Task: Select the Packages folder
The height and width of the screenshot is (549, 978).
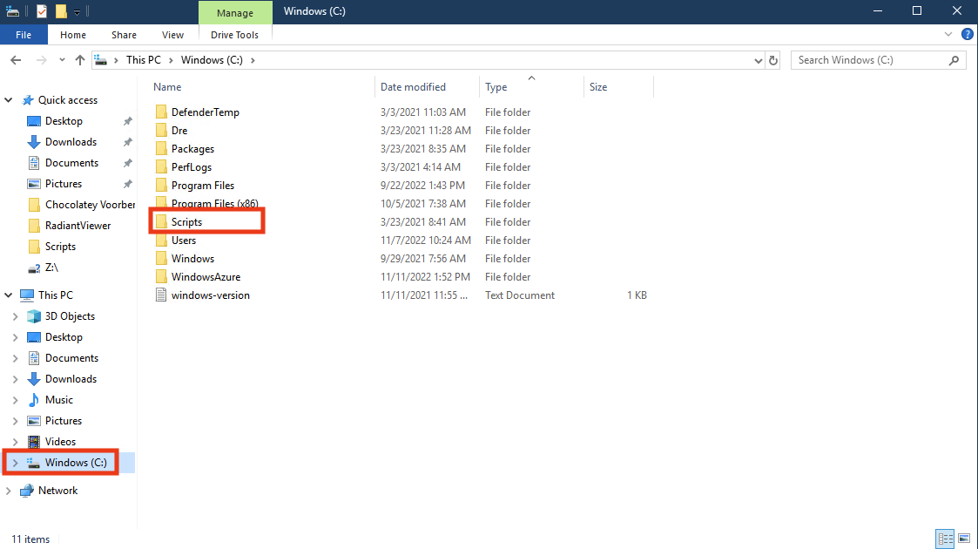Action: coord(192,148)
